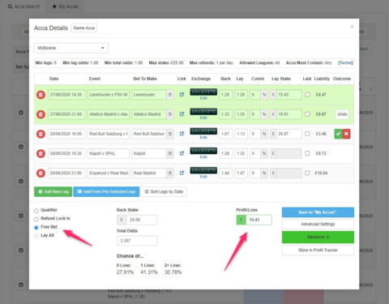Click Save to My Accas button
The image size is (389, 304).
pyautogui.click(x=318, y=212)
